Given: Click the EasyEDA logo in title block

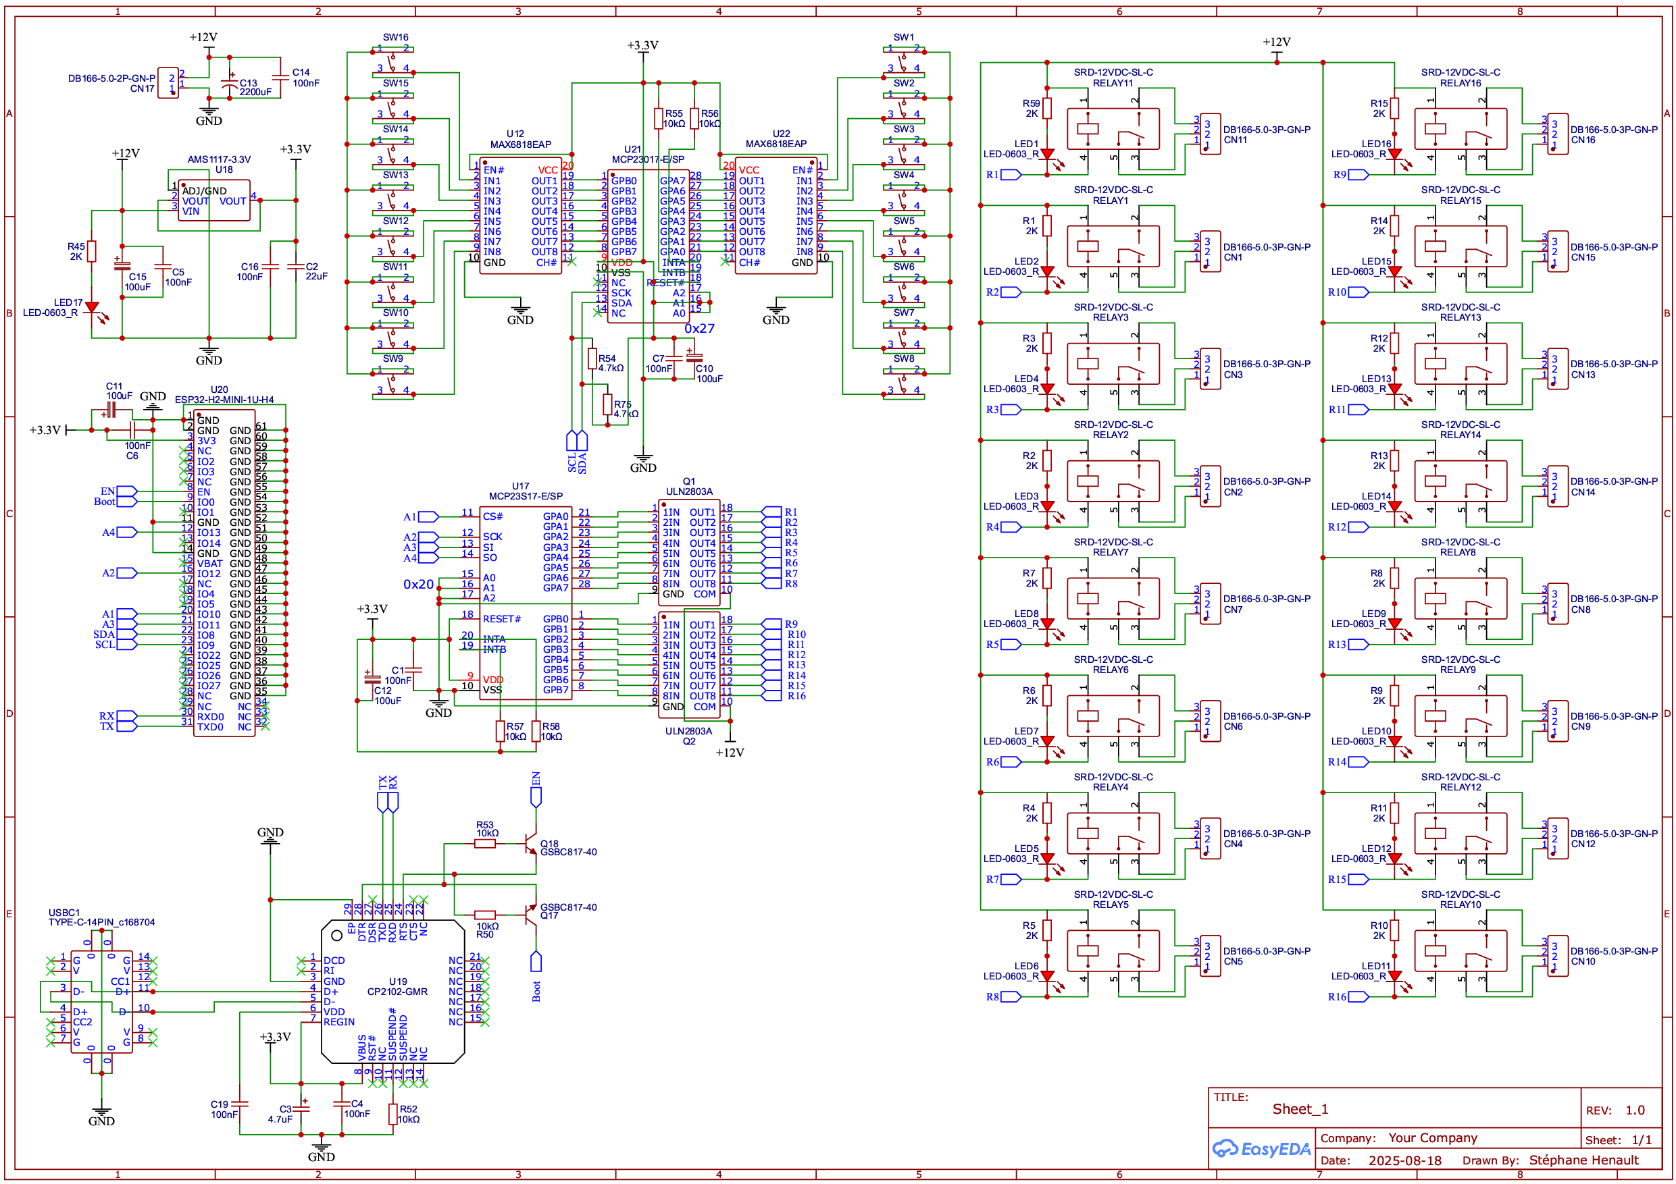Looking at the screenshot, I should [1261, 1149].
